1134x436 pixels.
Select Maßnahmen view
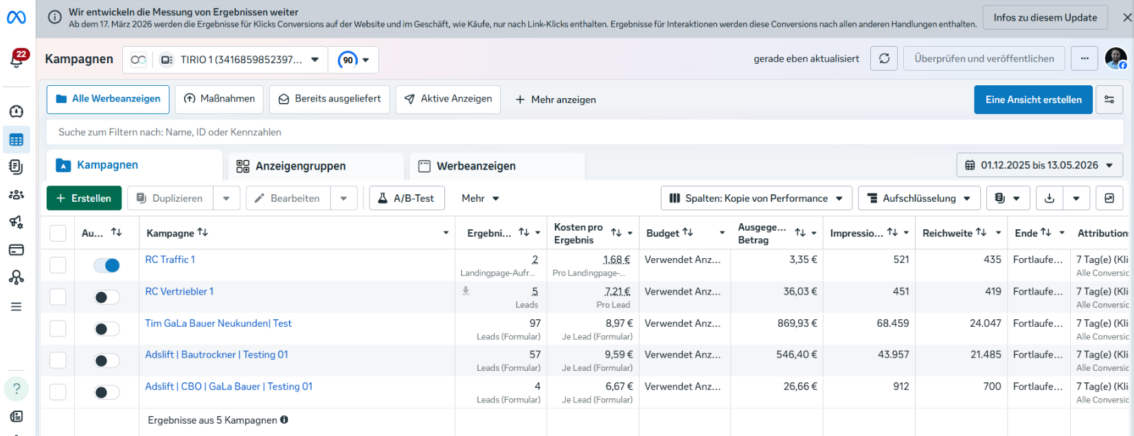pyautogui.click(x=220, y=99)
